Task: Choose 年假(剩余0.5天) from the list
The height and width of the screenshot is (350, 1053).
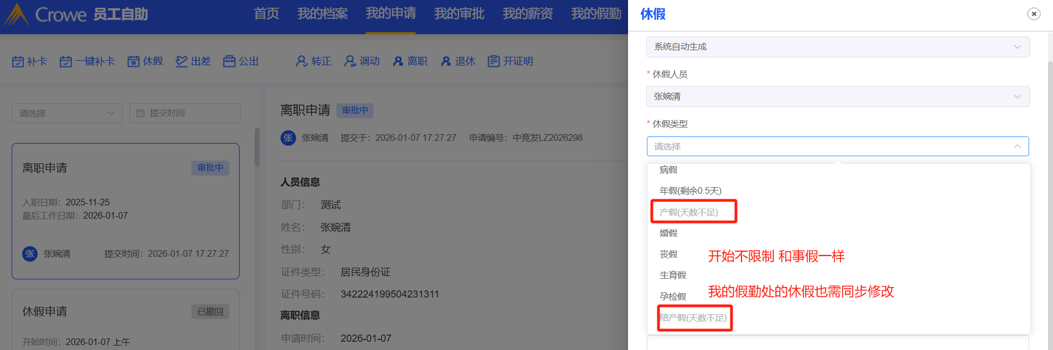Action: [x=691, y=191]
